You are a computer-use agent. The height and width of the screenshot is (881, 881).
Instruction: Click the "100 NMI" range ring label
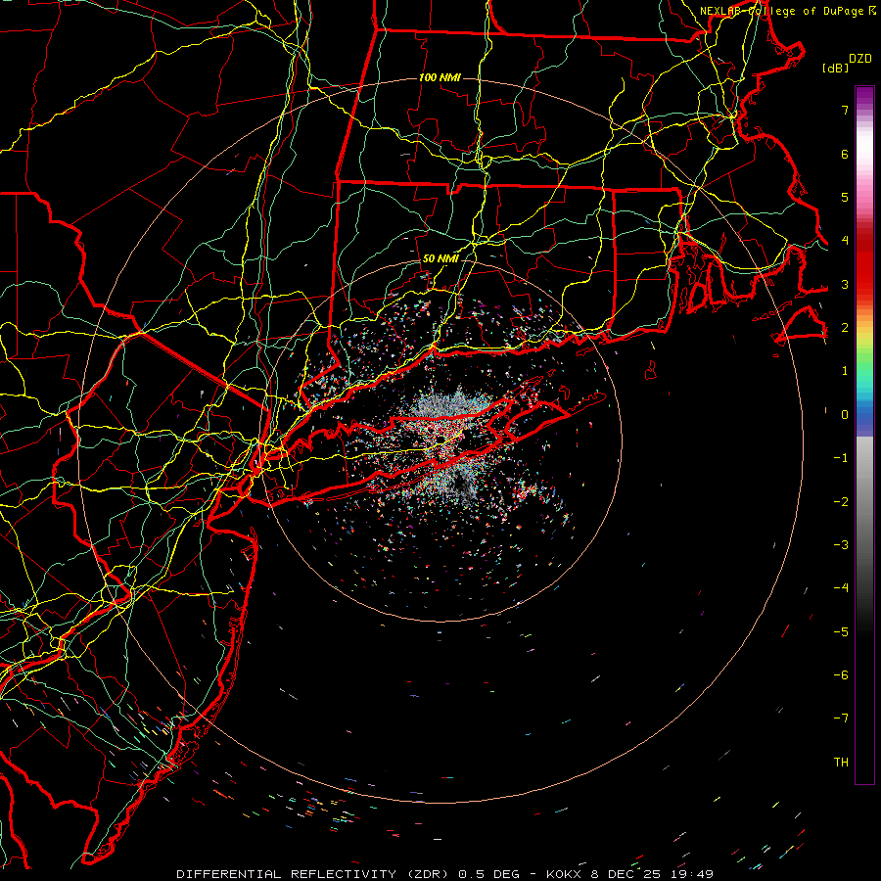pos(440,77)
